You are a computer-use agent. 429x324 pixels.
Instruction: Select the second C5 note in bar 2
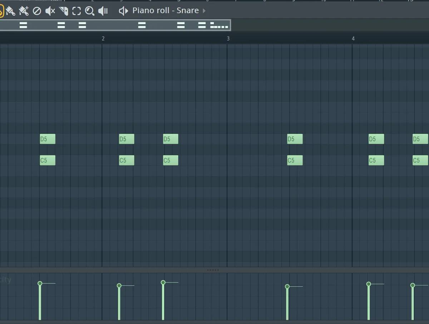pyautogui.click(x=171, y=160)
